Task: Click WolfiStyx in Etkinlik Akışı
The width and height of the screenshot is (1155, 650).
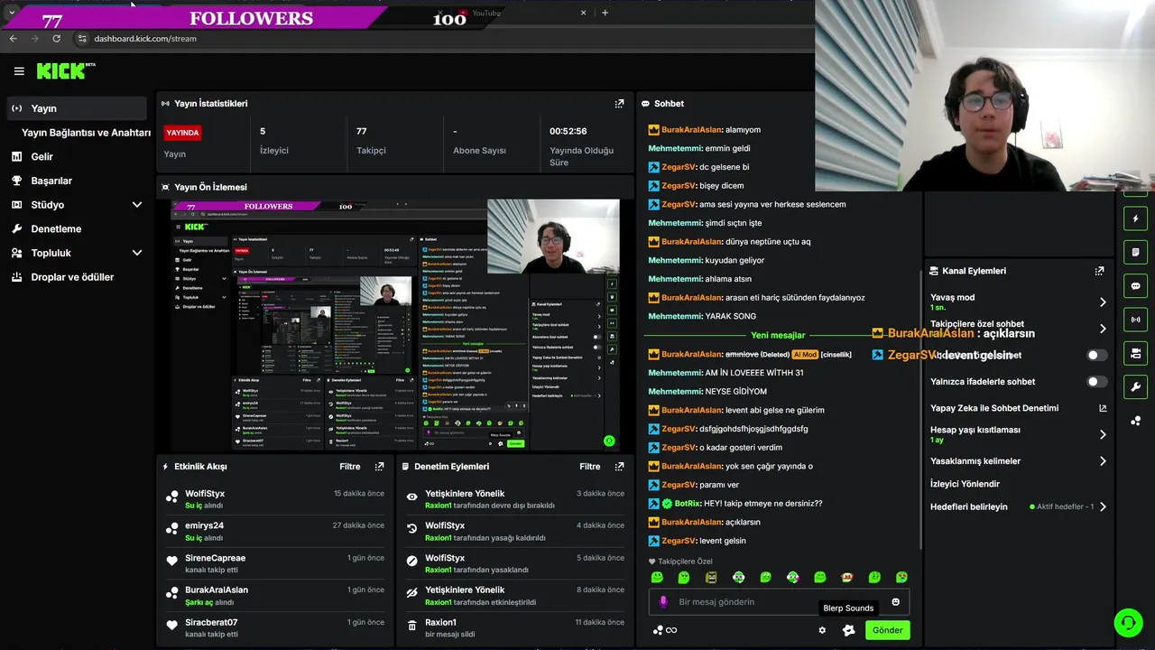Action: click(205, 494)
